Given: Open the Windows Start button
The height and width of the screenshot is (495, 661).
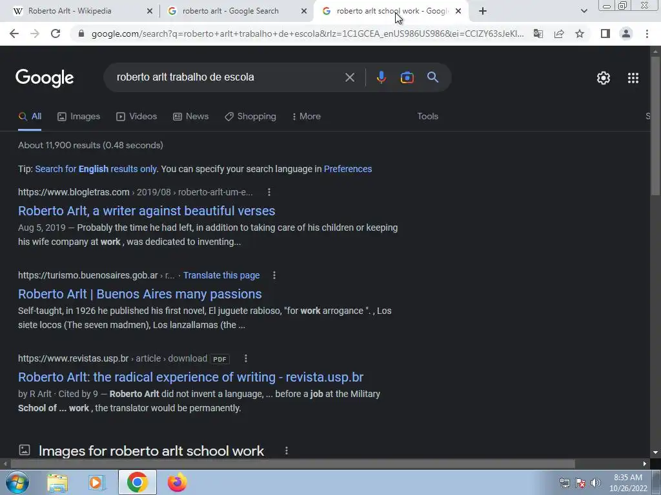Looking at the screenshot, I should (x=17, y=482).
